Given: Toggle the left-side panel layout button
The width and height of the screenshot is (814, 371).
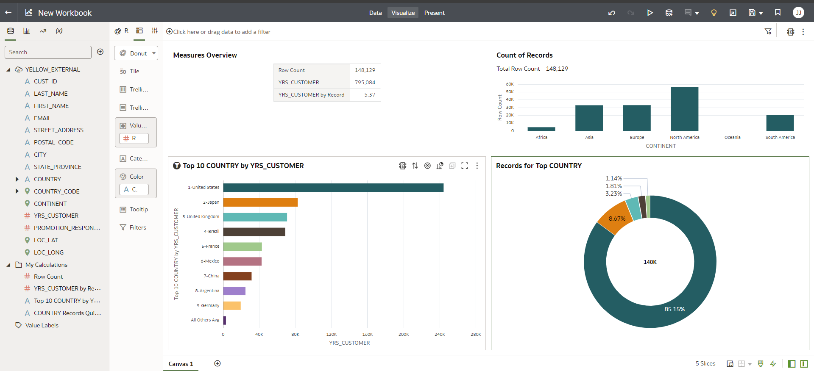Looking at the screenshot, I should 791,363.
